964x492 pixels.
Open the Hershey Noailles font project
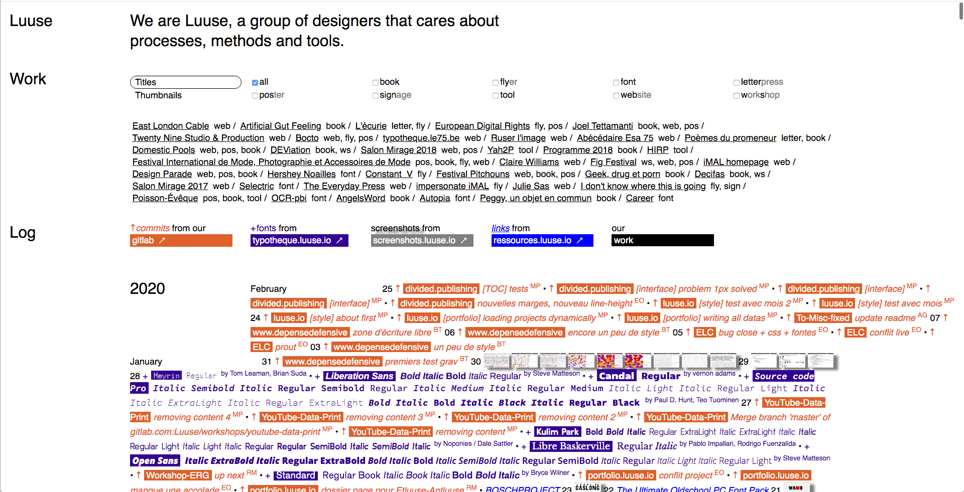301,174
